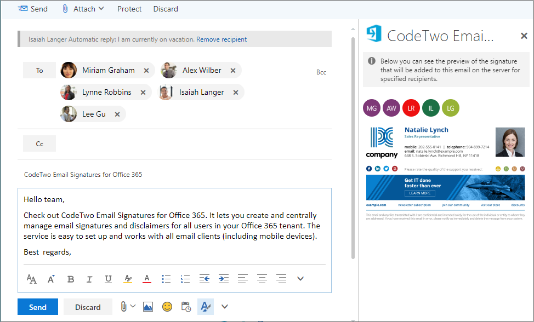Open the emoji picker
This screenshot has height=322, width=534.
tap(167, 307)
